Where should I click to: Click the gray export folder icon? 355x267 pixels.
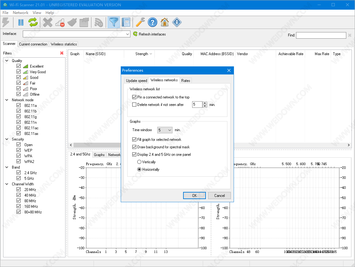tap(84, 22)
